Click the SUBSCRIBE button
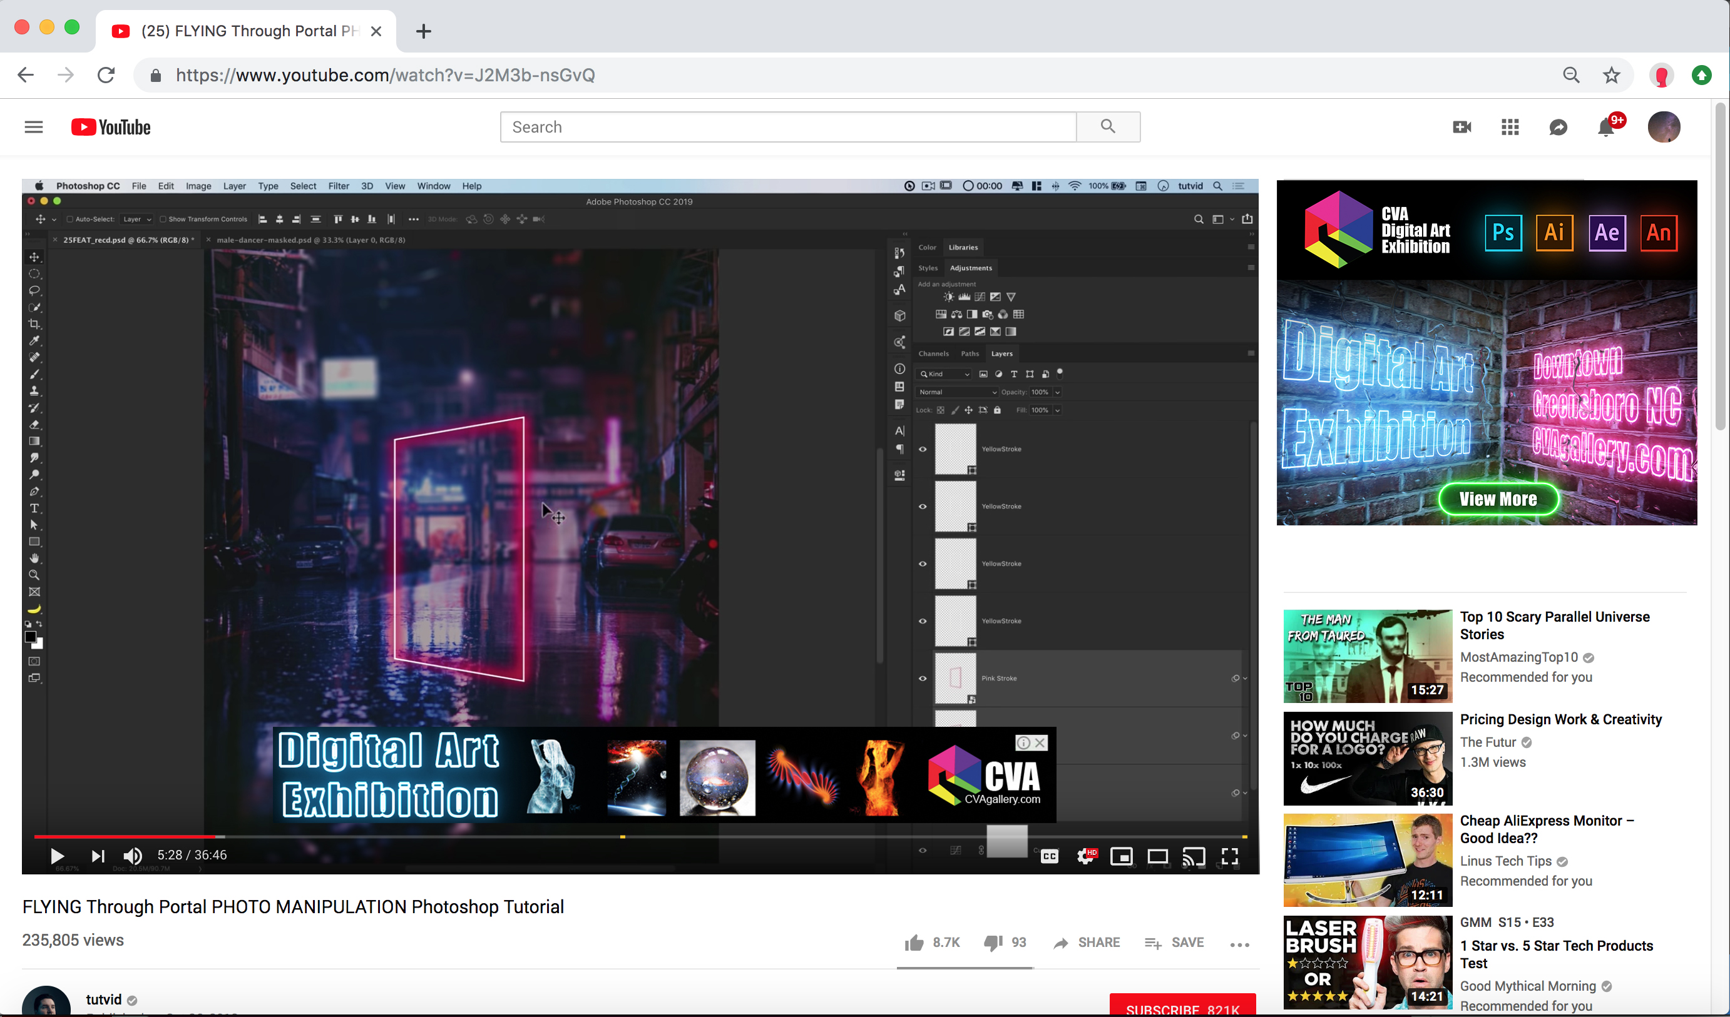This screenshot has width=1730, height=1017. click(x=1183, y=1005)
